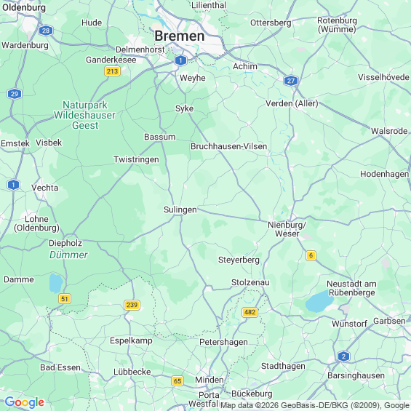The width and height of the screenshot is (411, 411).
Task: Click the Nienburg/Weser town label
Action: point(287,229)
